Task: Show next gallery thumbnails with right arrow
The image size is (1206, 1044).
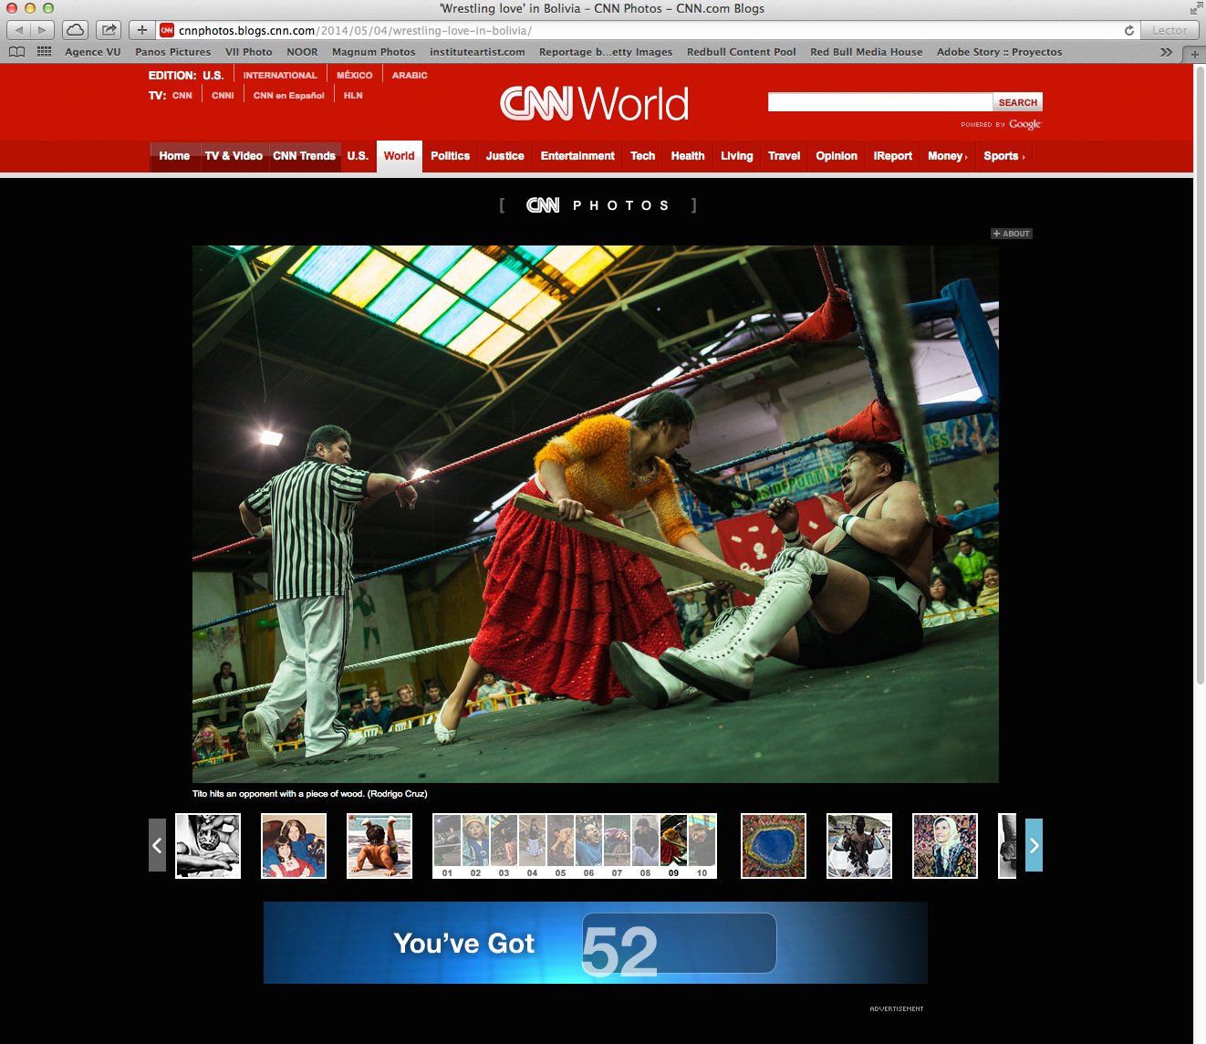Action: 1034,845
